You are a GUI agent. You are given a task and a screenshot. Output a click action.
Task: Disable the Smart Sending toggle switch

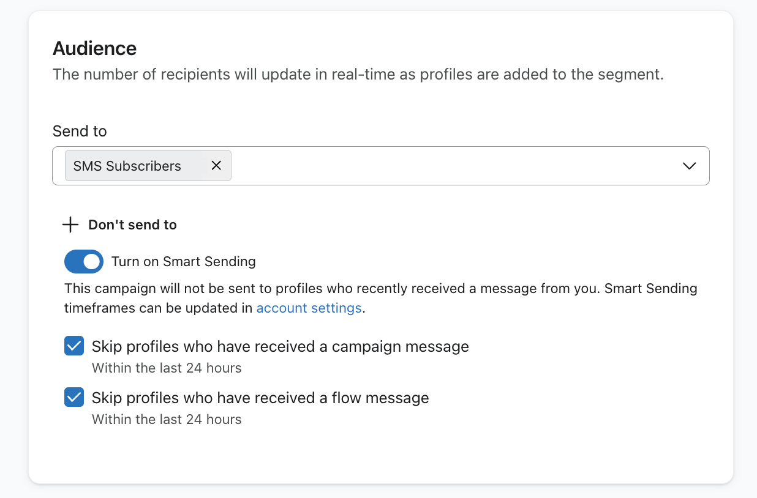[84, 262]
